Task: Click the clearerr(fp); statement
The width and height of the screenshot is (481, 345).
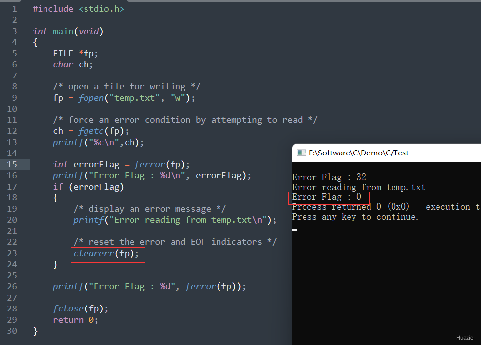Action: 106,253
